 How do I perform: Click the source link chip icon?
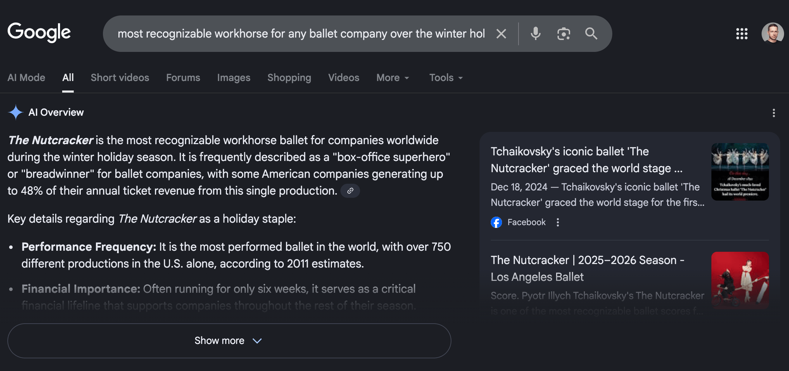click(x=350, y=191)
